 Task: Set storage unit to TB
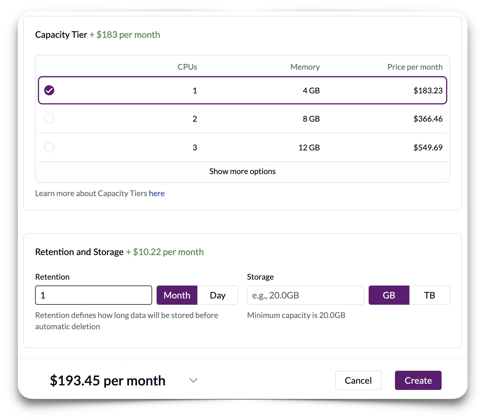tap(429, 295)
